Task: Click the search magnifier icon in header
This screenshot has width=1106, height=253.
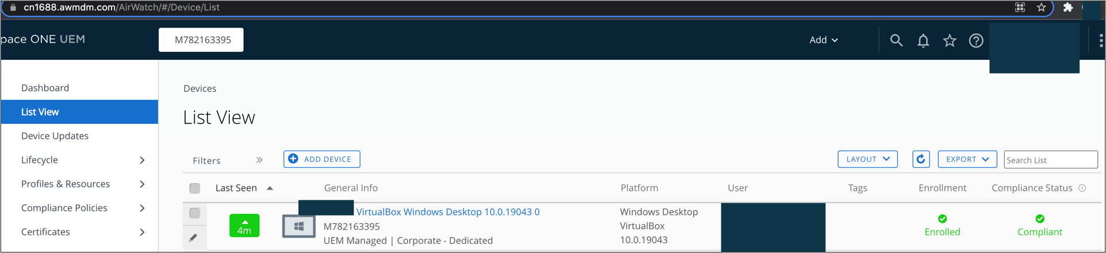Action: click(x=896, y=40)
